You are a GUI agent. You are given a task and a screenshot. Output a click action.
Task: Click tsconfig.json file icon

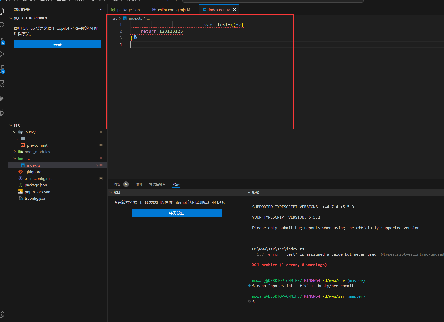point(21,198)
